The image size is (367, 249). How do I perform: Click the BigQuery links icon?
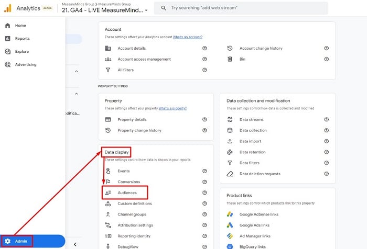(230, 246)
